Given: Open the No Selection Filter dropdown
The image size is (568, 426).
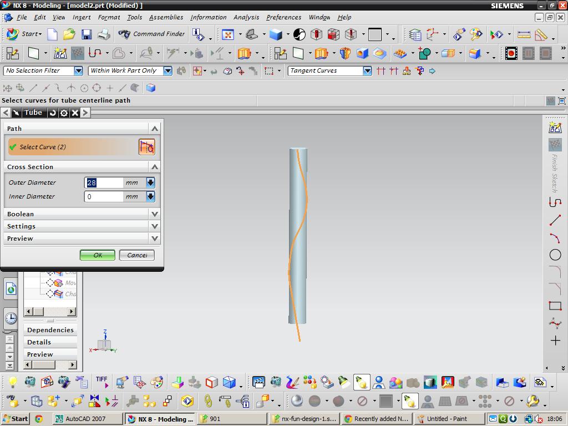Looking at the screenshot, I should (x=79, y=70).
